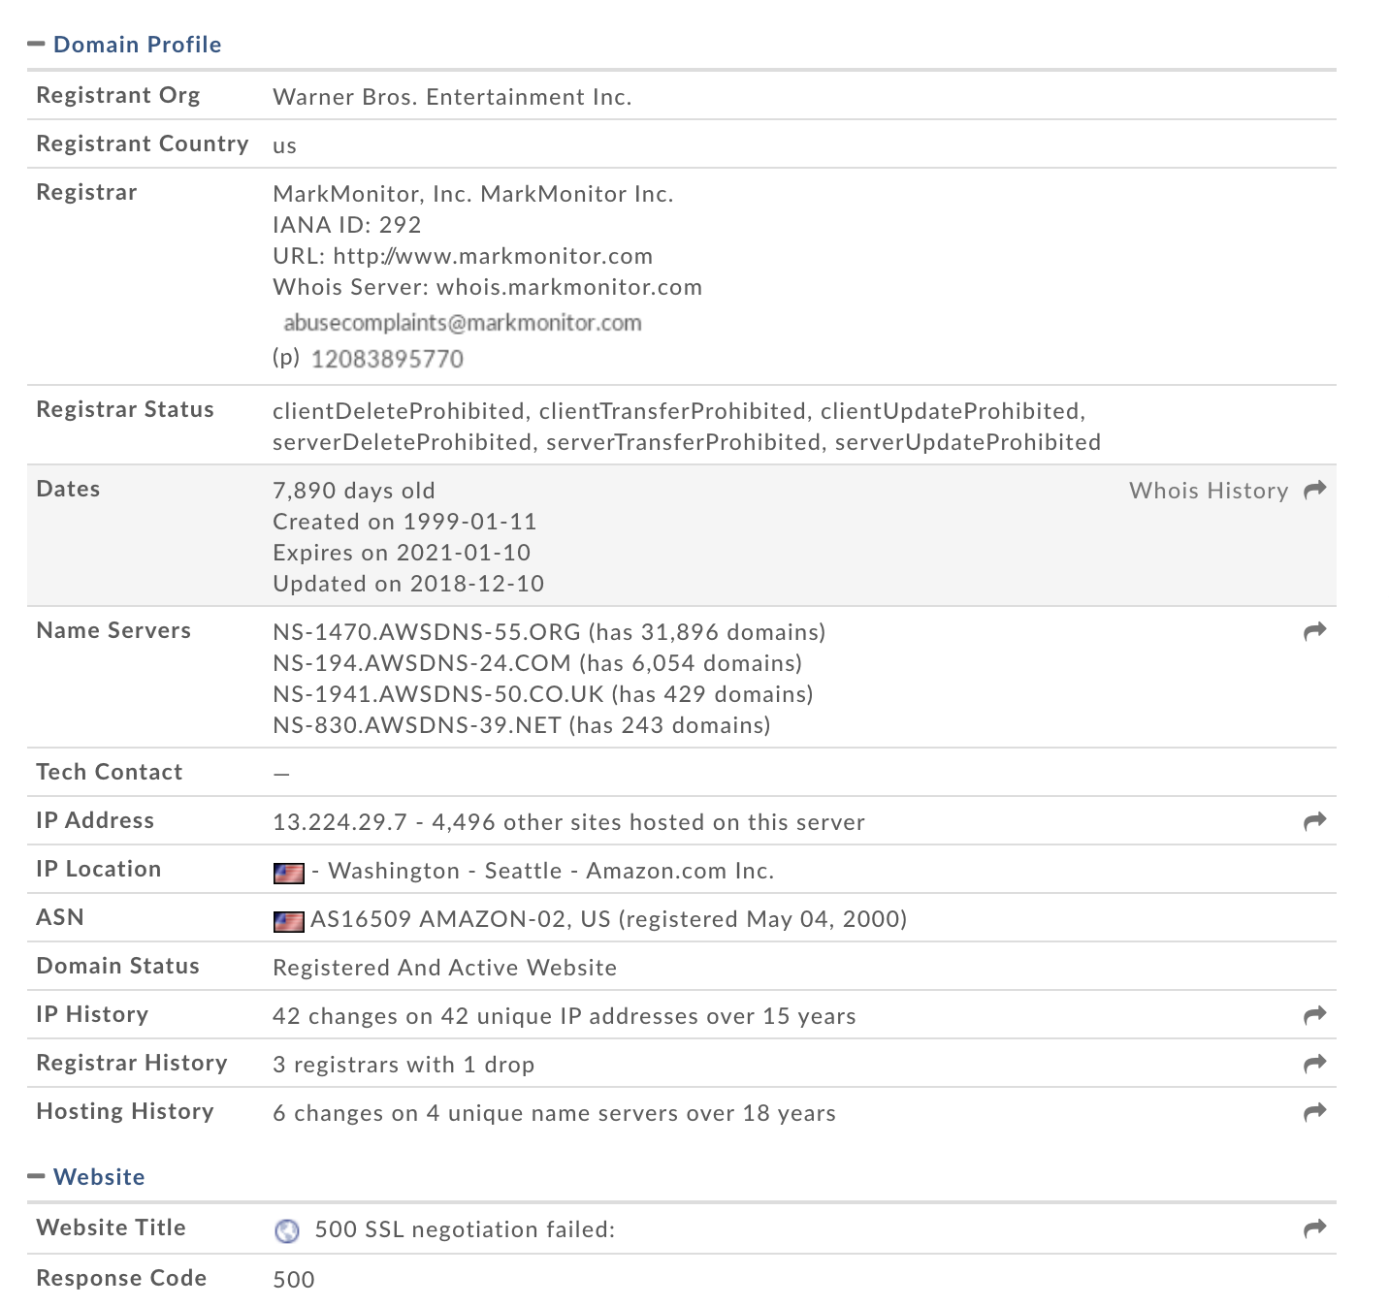This screenshot has width=1389, height=1307.
Task: Click 'Registered And Active Website' status
Action: 445,968
